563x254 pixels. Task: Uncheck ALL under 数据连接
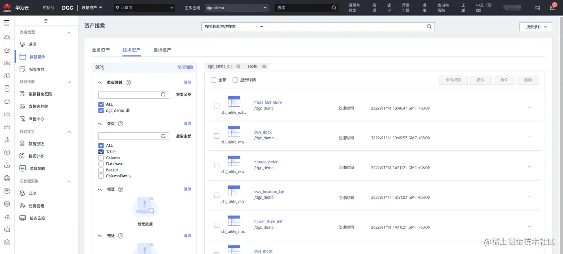point(101,104)
